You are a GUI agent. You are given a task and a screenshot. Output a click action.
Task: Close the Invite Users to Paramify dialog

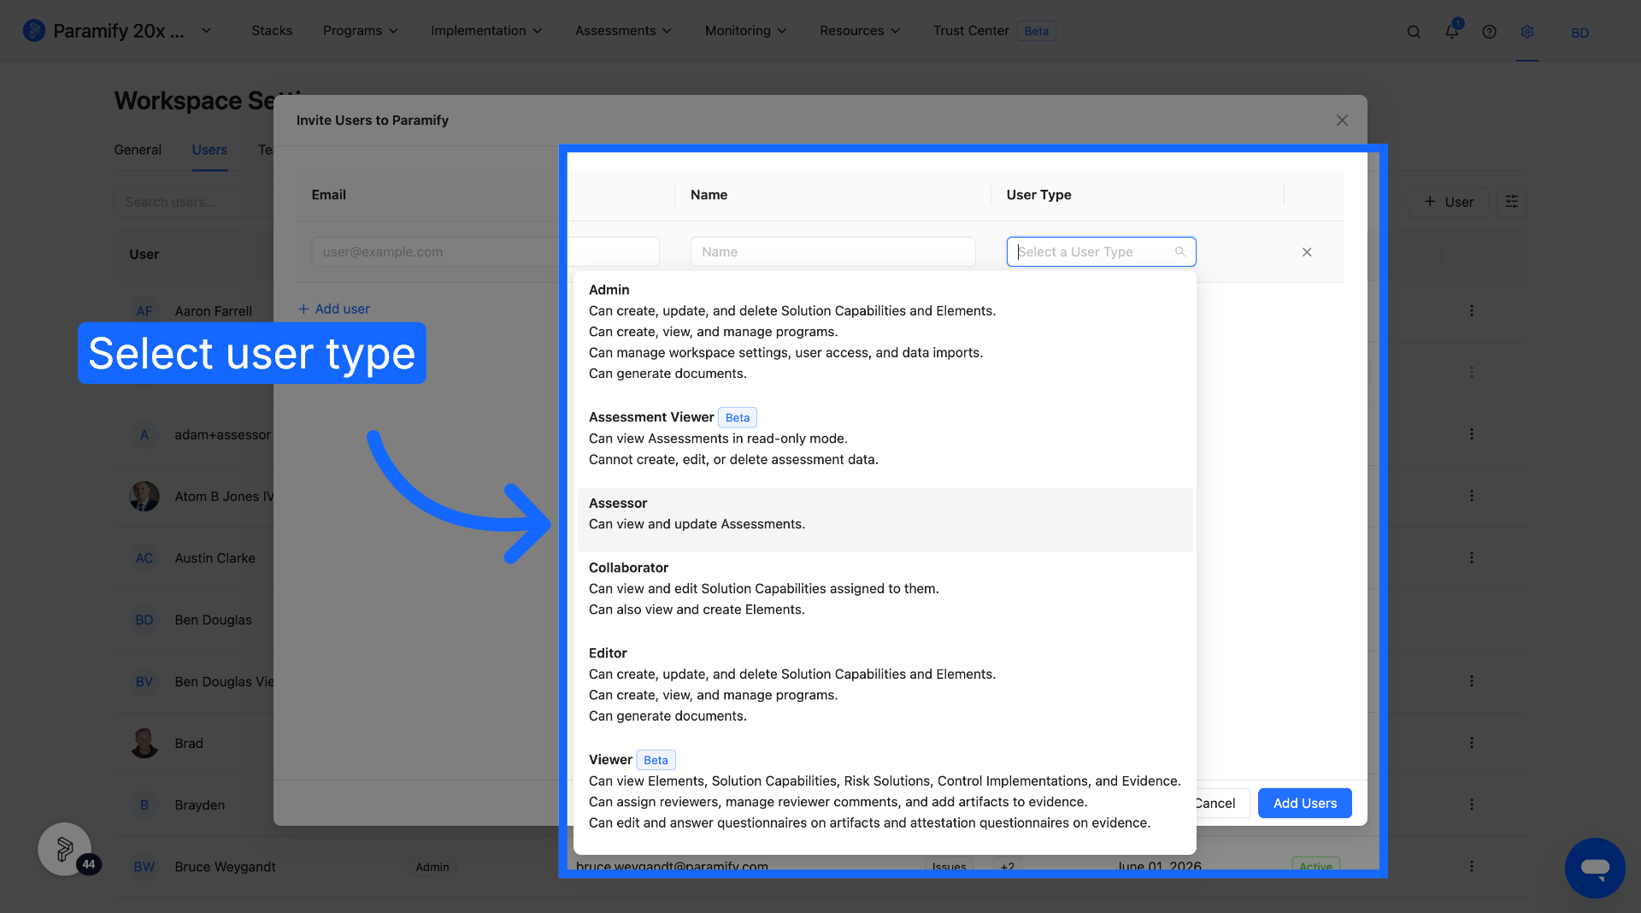coord(1342,121)
